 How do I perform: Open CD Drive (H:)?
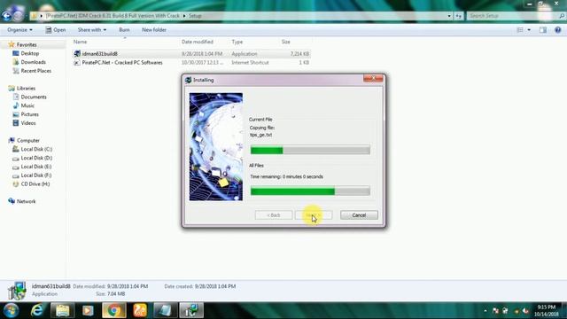[35, 183]
